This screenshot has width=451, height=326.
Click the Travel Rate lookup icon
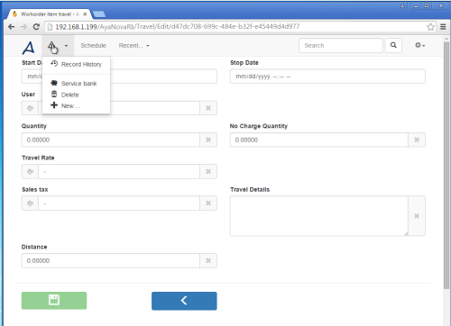point(30,172)
